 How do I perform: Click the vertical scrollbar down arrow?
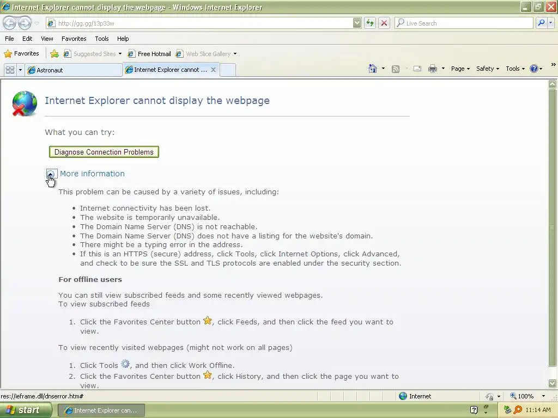click(553, 383)
